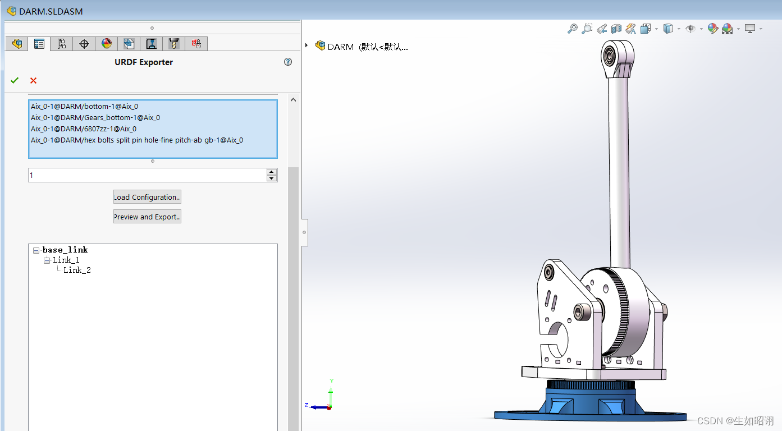782x431 pixels.
Task: Open the DisplayManager color ball tab
Action: (x=107, y=44)
